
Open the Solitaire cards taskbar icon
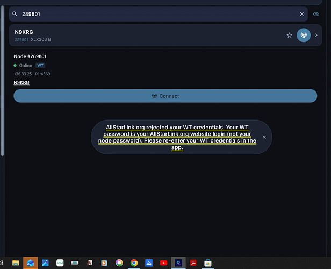[90, 263]
